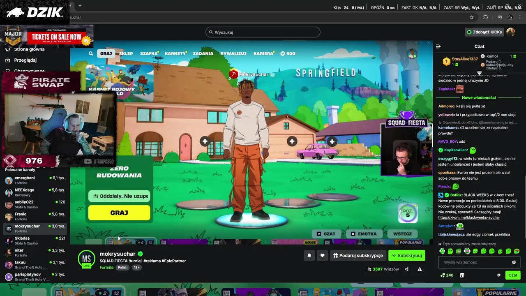Click Fortnite lobby magnifier search icon
This screenshot has width=526, height=296.
[x=91, y=53]
